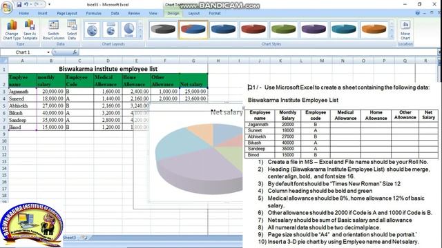Choose the teal chart style
Viewport: 442px width, 248px height.
tap(344, 29)
